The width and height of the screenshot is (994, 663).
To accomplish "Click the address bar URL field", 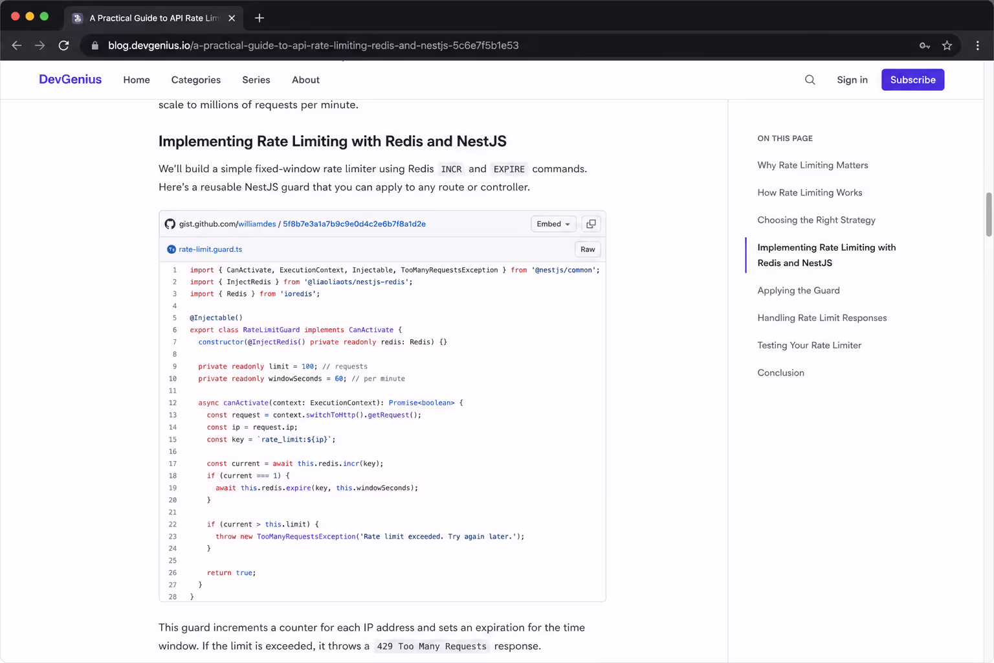I will point(498,45).
